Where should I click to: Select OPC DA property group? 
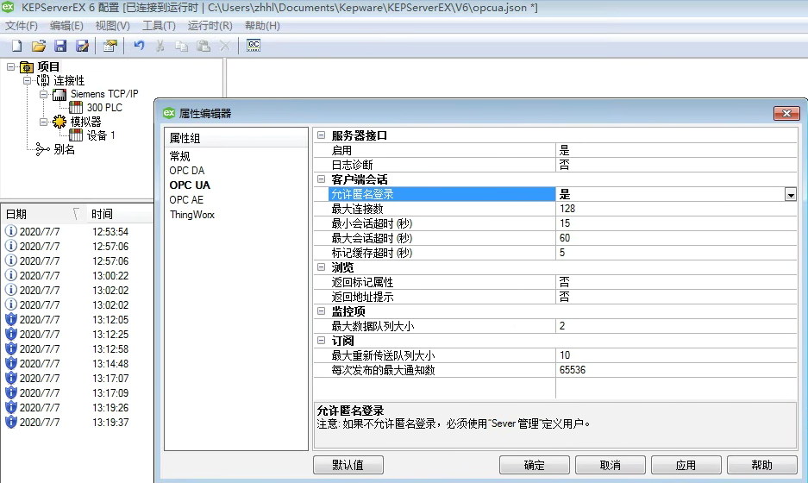(x=187, y=171)
